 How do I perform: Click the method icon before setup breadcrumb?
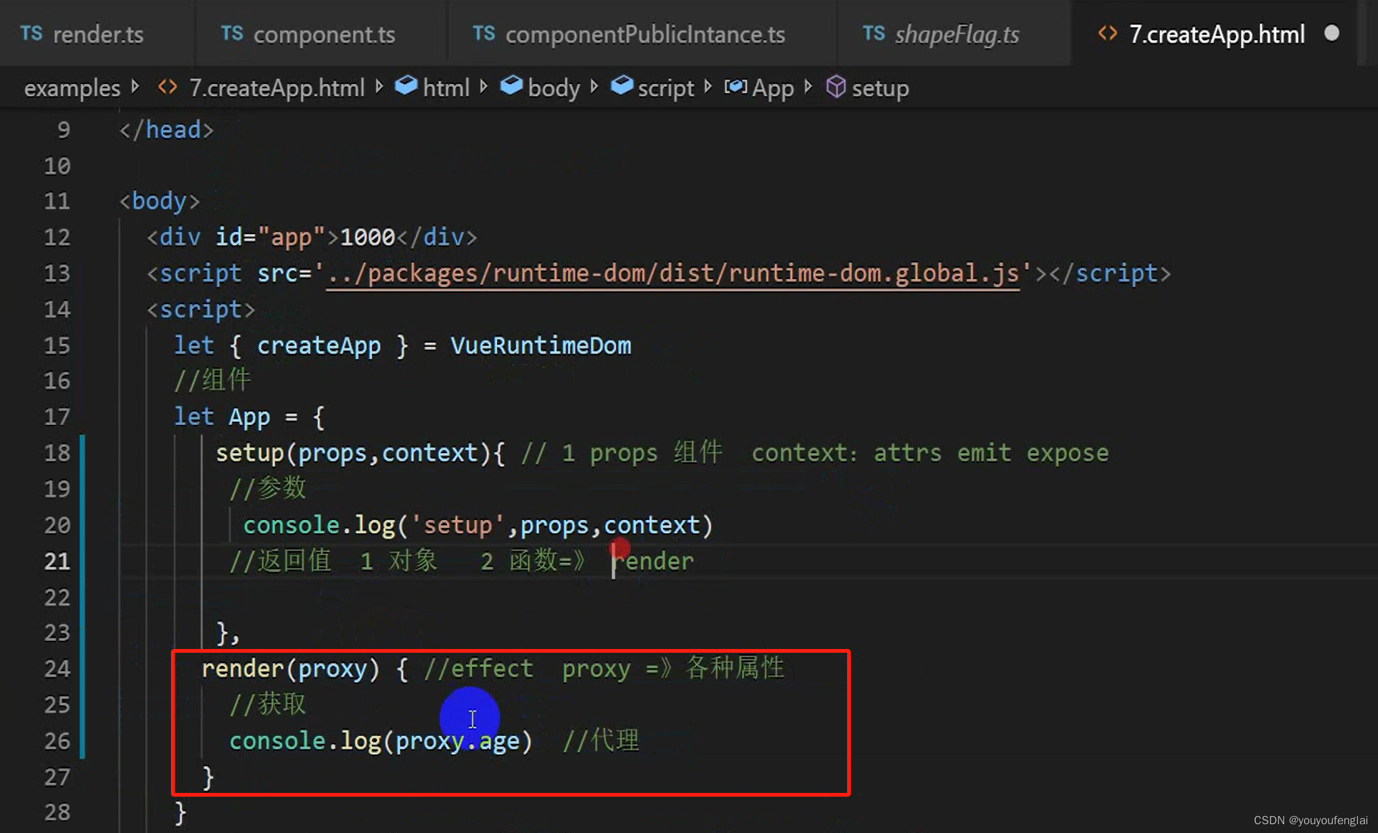point(836,87)
